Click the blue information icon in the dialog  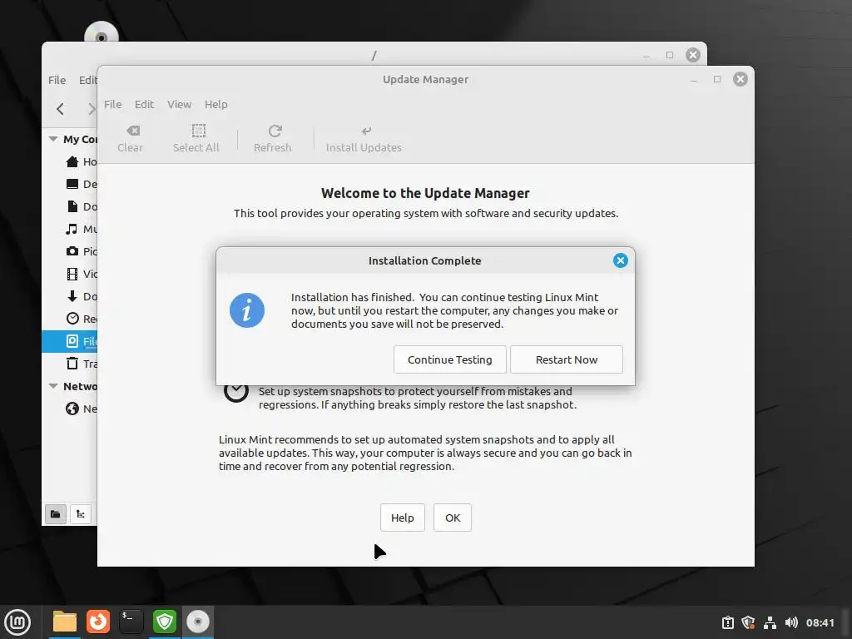246,310
